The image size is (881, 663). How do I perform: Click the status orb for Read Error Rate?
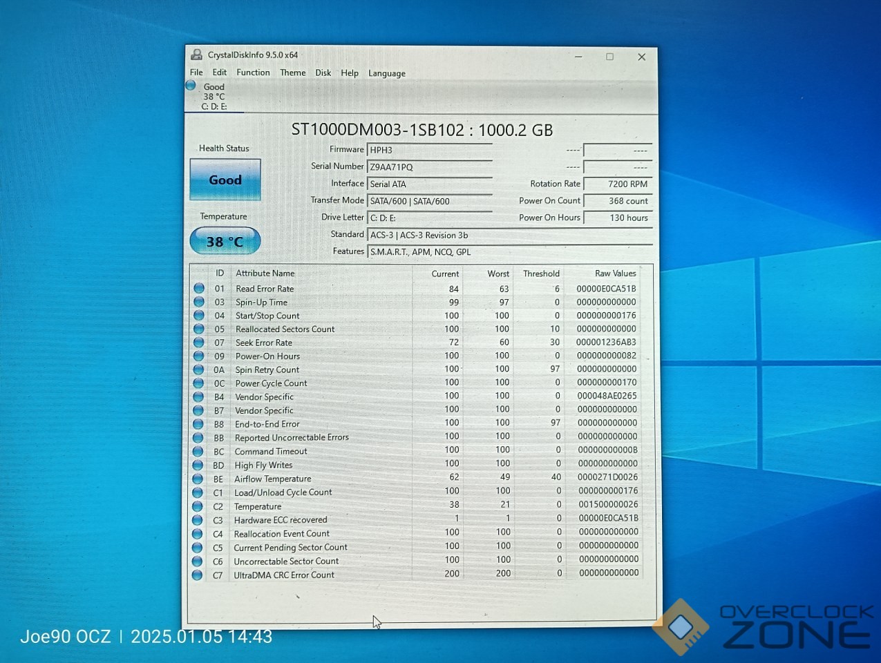[x=199, y=288]
